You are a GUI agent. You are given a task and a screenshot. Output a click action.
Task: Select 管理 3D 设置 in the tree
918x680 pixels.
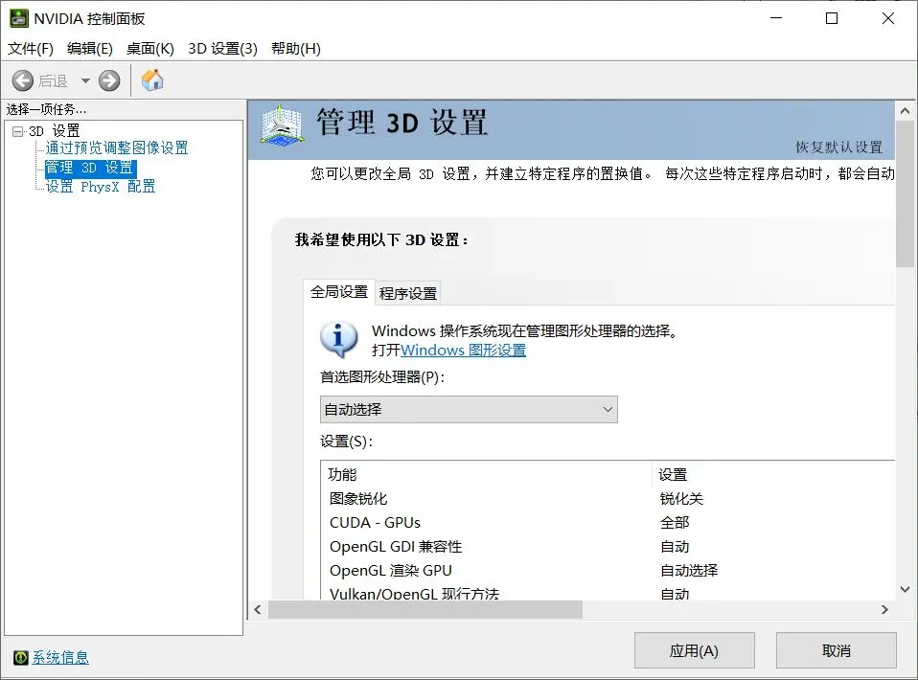(x=90, y=168)
